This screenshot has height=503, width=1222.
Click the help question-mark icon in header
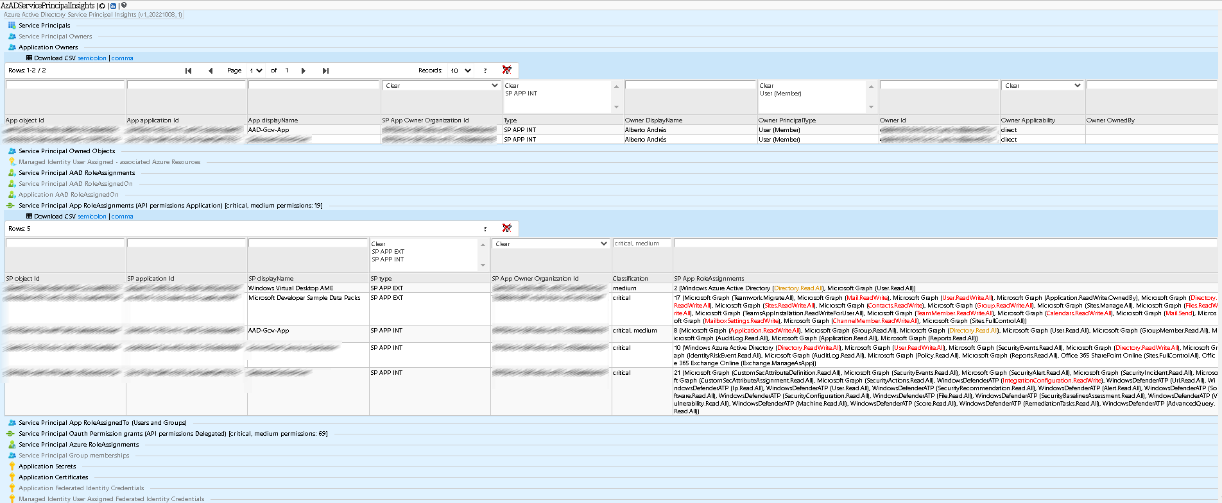click(124, 5)
